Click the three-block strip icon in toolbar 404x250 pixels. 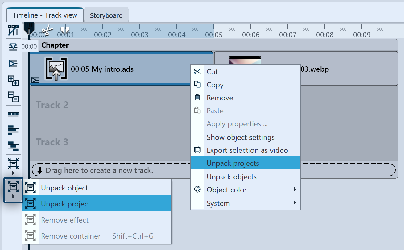(x=13, y=114)
